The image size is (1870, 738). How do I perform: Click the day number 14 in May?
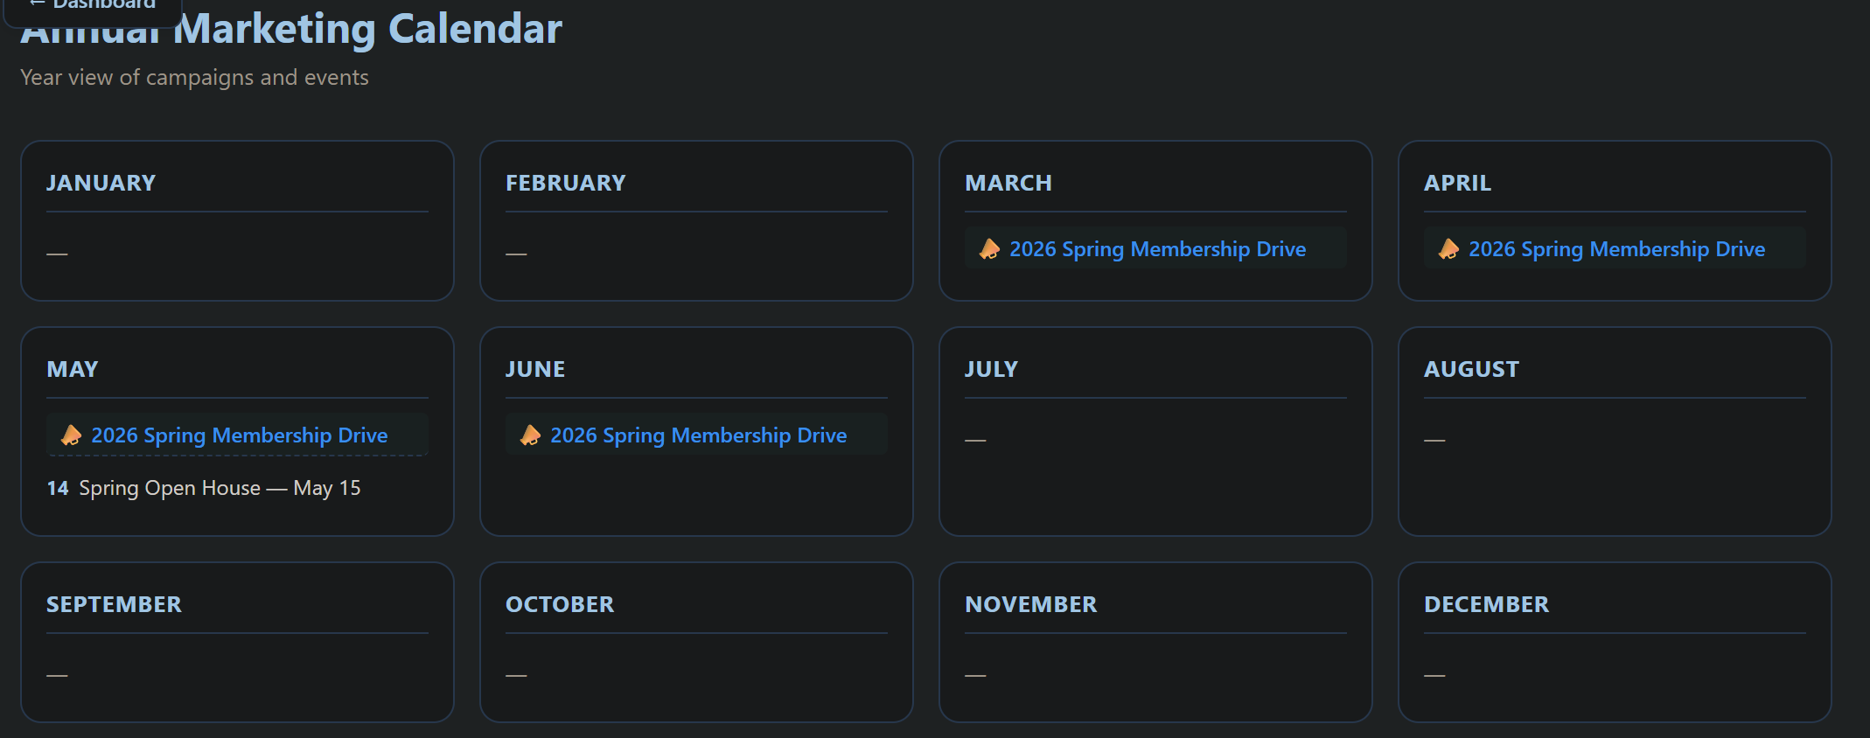click(x=58, y=488)
